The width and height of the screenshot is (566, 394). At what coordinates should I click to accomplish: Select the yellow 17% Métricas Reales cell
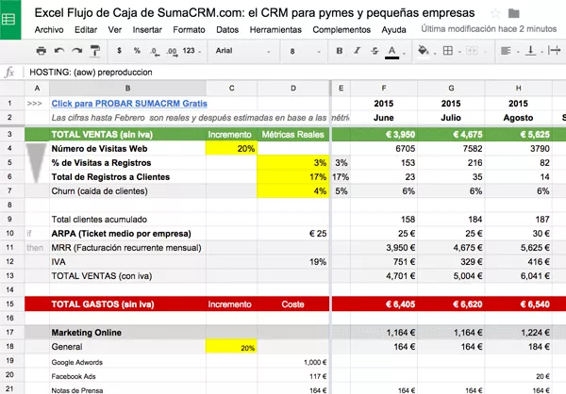293,177
